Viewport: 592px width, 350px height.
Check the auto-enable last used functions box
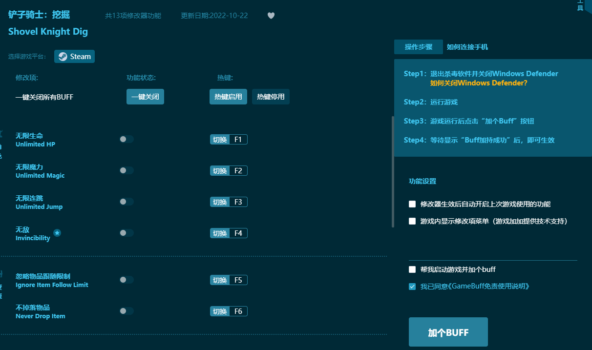coord(412,204)
